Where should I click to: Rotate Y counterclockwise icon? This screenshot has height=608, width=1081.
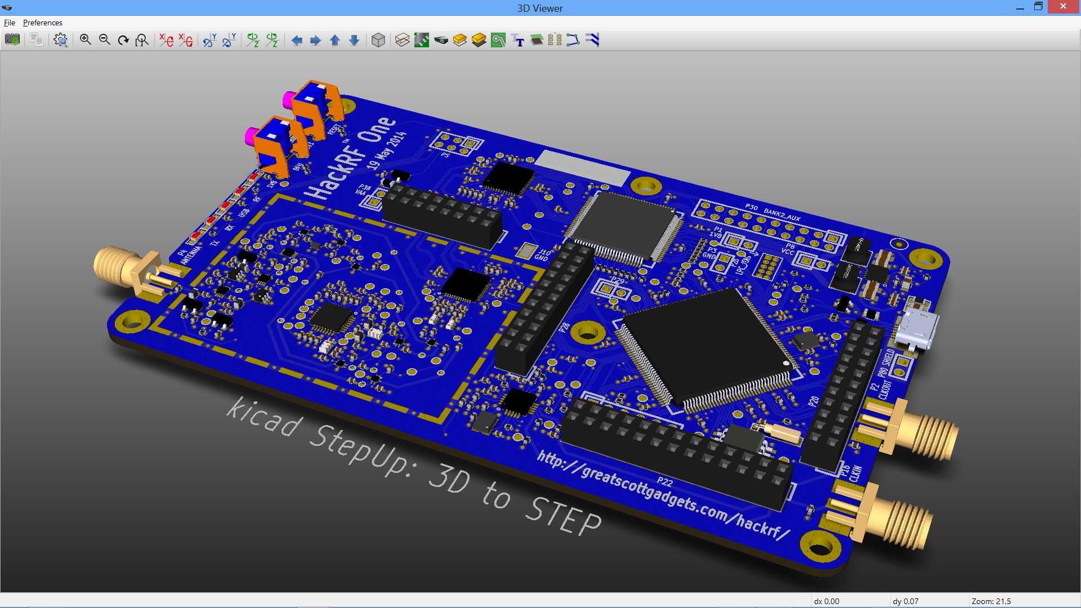point(229,40)
